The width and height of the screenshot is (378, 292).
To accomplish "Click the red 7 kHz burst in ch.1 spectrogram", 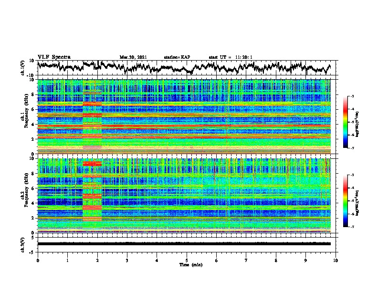I will [92, 104].
